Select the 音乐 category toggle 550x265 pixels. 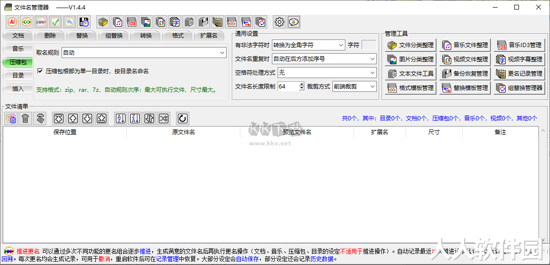click(18, 49)
